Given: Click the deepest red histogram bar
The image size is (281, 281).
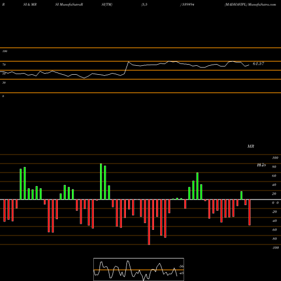Looking at the screenshot, I should (149, 222).
